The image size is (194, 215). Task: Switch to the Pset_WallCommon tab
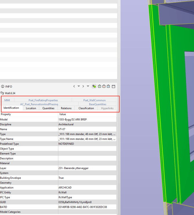(94, 100)
